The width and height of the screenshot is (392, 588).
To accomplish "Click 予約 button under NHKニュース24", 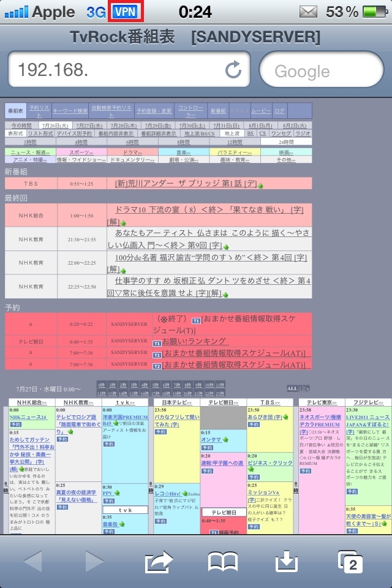I will pos(16,424).
